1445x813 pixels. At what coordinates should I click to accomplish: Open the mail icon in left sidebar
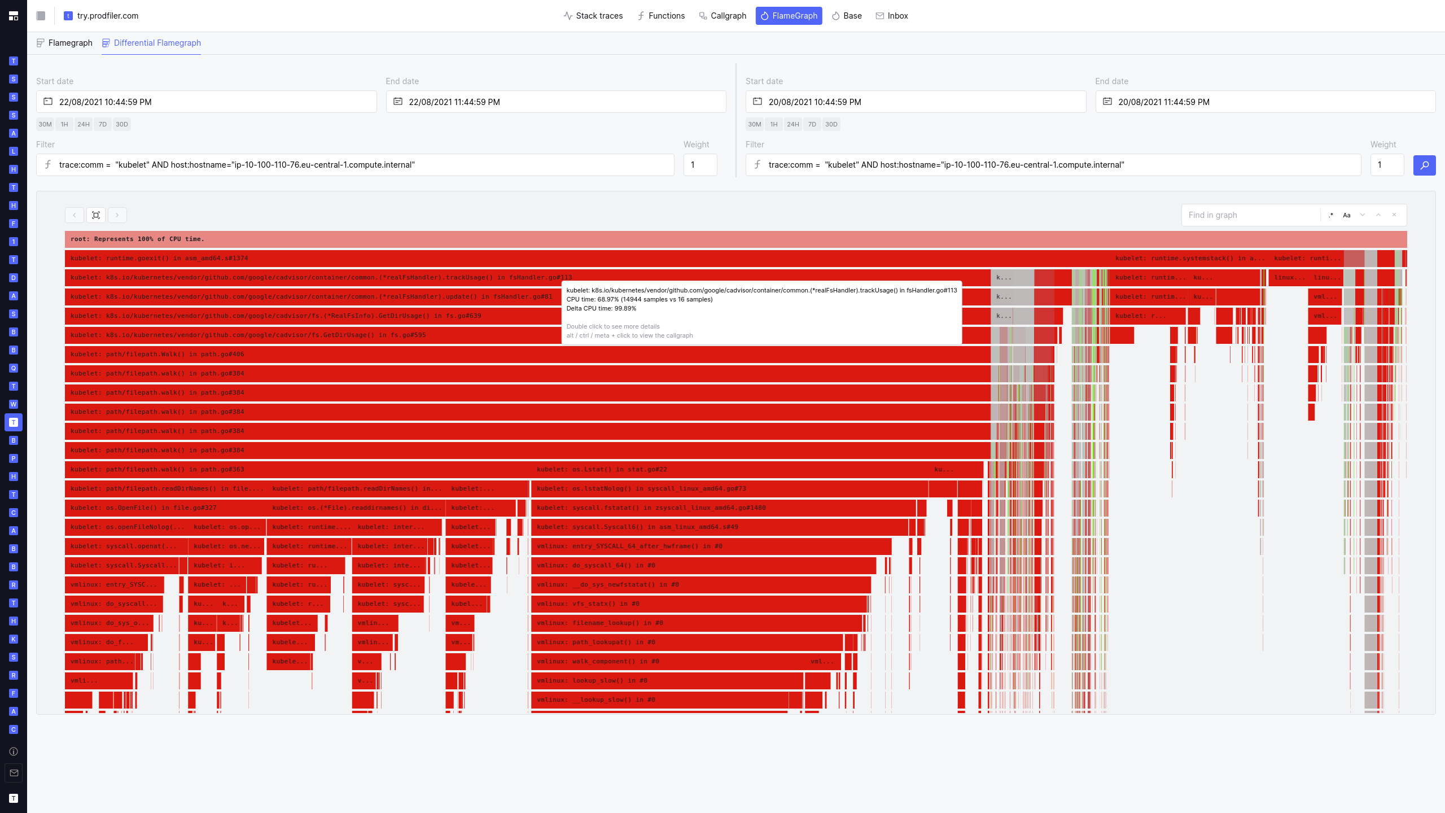(14, 773)
